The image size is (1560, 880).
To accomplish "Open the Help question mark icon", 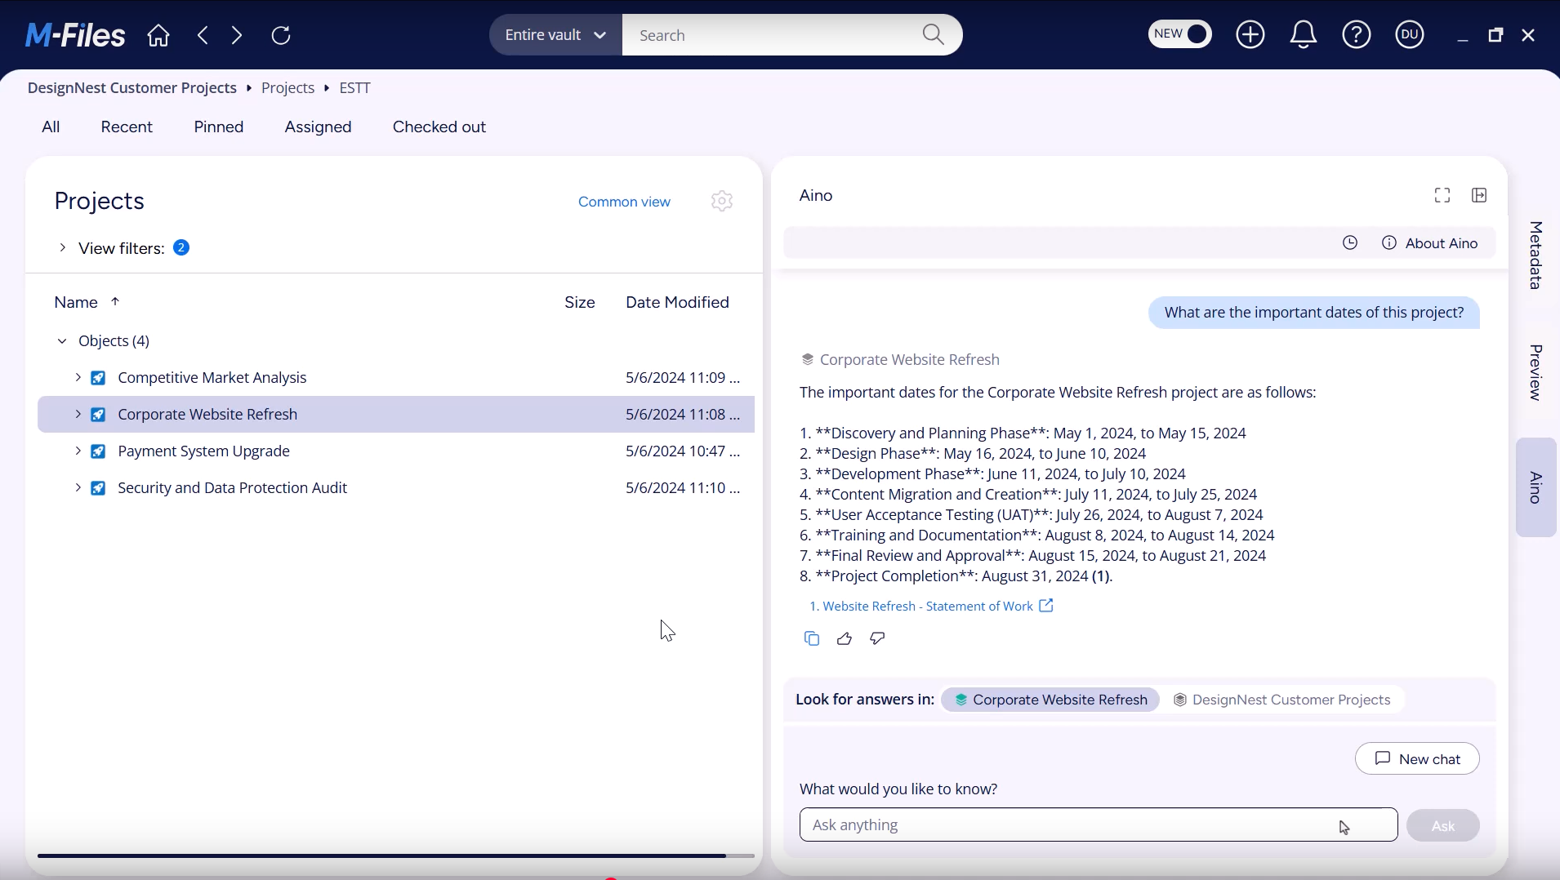I will coord(1357,35).
